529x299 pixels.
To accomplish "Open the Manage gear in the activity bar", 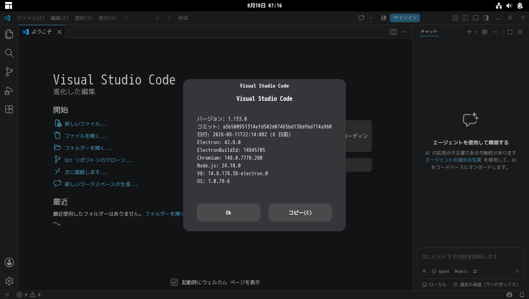I will pos(9,281).
